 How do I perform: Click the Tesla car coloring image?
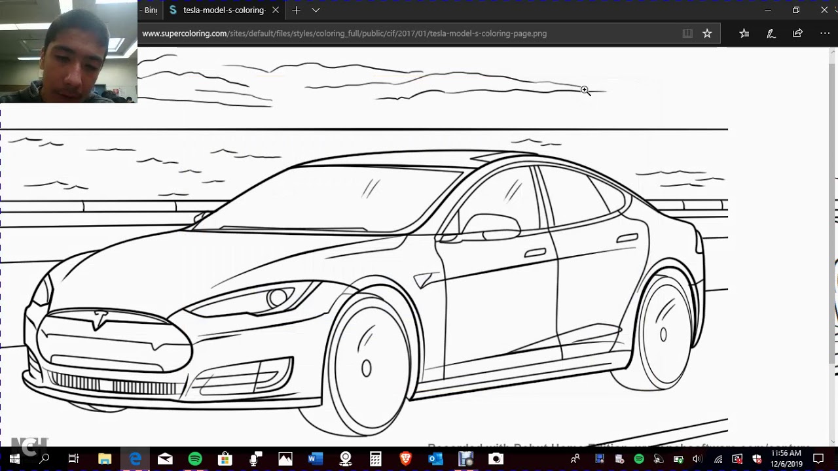(x=364, y=247)
